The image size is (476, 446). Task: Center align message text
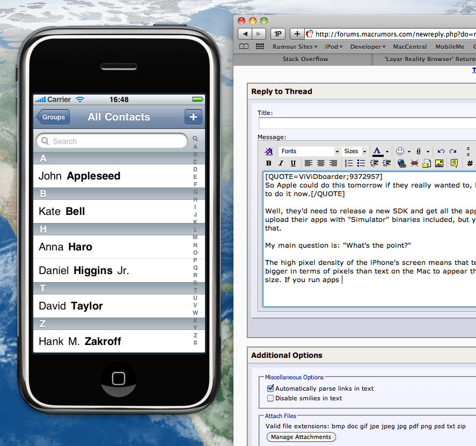click(320, 163)
